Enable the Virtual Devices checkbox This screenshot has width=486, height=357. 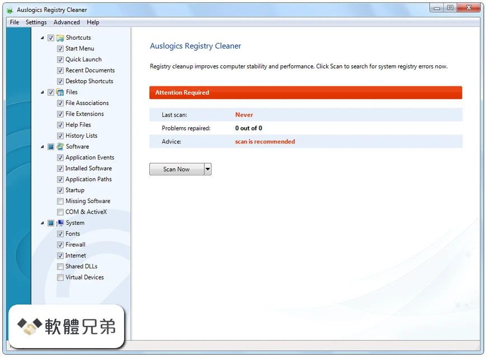coord(60,277)
